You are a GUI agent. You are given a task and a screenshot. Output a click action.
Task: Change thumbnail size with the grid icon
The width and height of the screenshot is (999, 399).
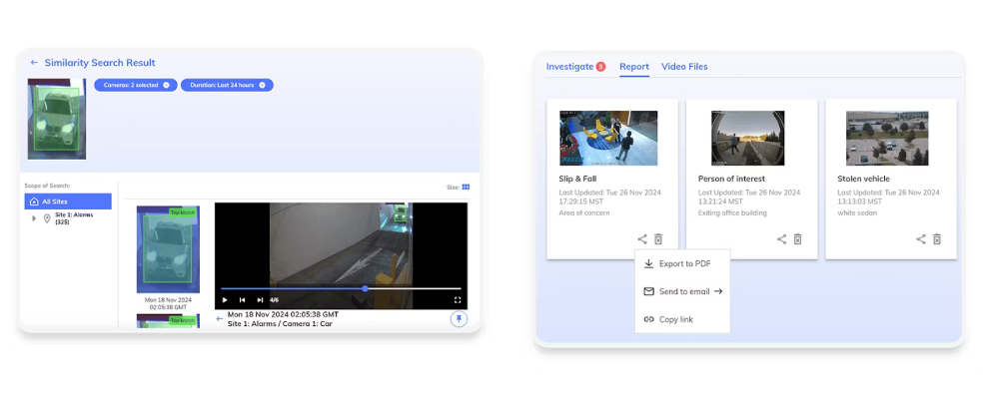466,187
